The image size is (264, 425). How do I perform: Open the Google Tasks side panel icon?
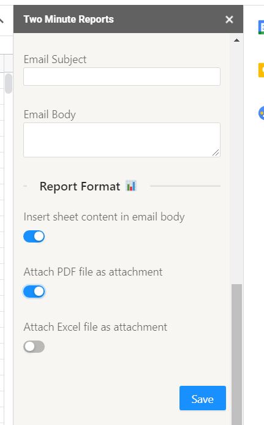[262, 113]
